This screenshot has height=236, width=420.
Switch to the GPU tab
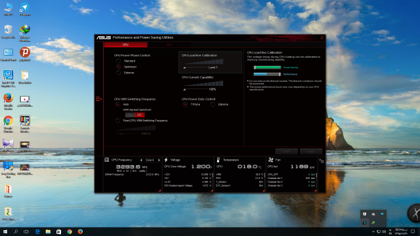pyautogui.click(x=169, y=45)
